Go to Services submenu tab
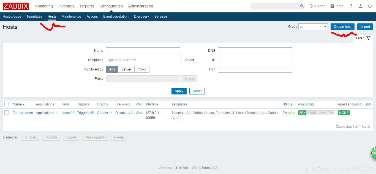This screenshot has width=376, height=174. click(x=161, y=17)
